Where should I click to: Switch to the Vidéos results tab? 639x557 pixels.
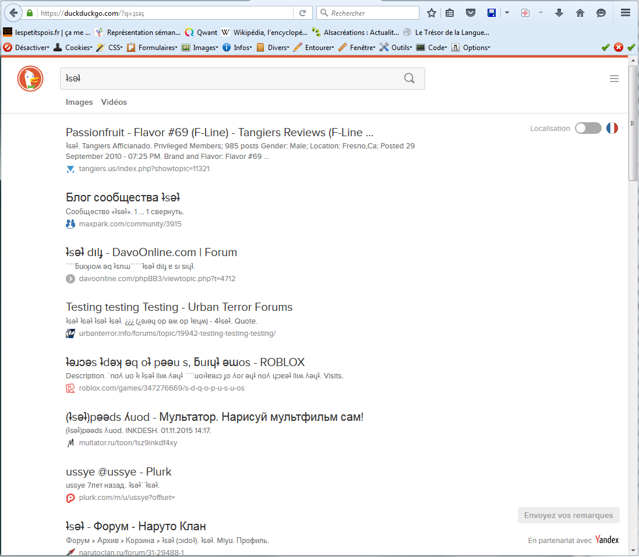114,102
